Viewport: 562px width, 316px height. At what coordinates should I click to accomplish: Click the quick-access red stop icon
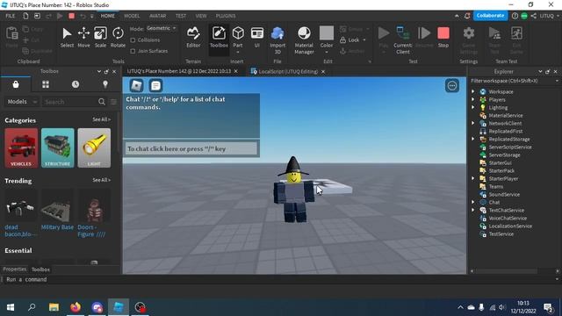tap(71, 16)
